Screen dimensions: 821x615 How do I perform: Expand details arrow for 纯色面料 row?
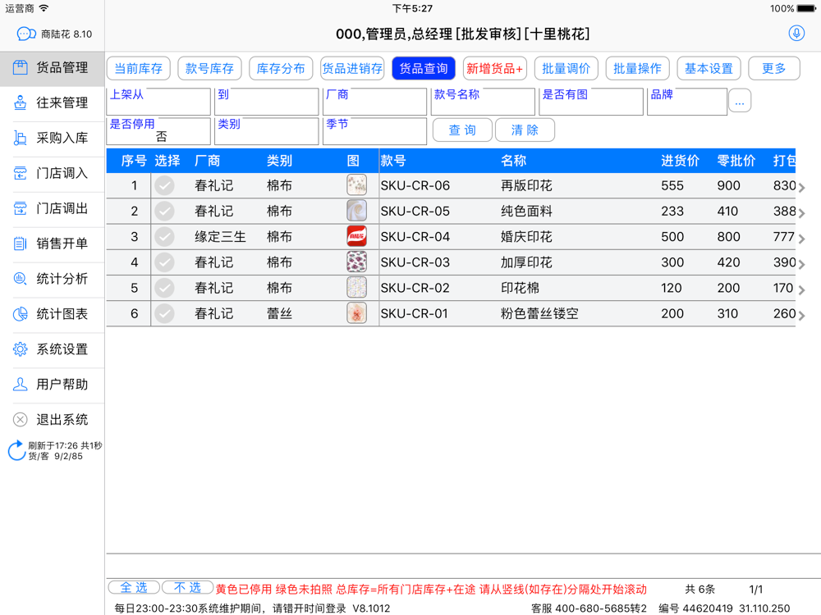coord(801,213)
